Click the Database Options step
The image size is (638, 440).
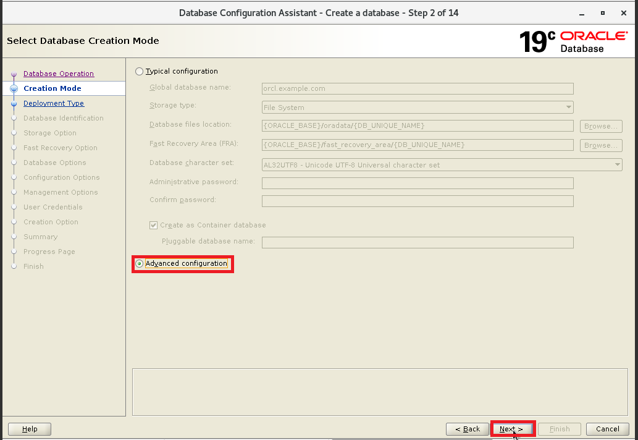[x=55, y=163]
